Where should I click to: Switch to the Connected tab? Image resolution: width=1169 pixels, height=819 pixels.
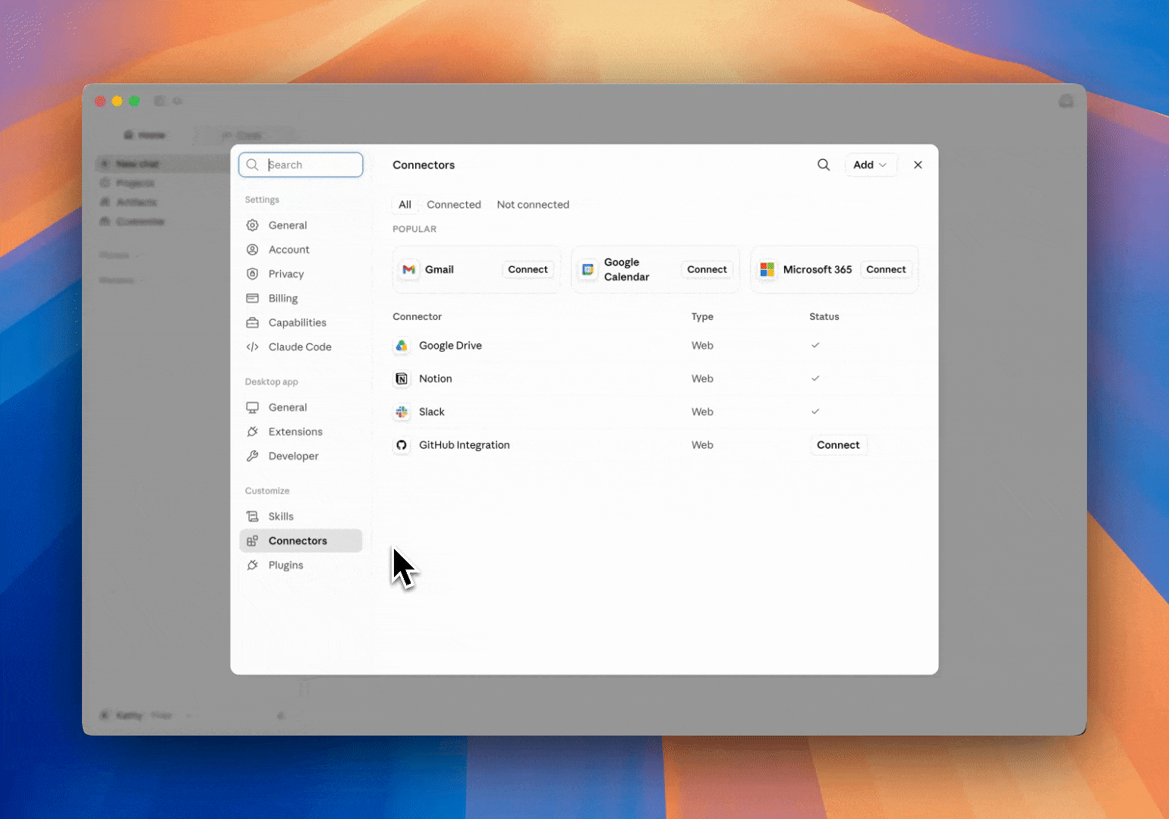coord(454,205)
